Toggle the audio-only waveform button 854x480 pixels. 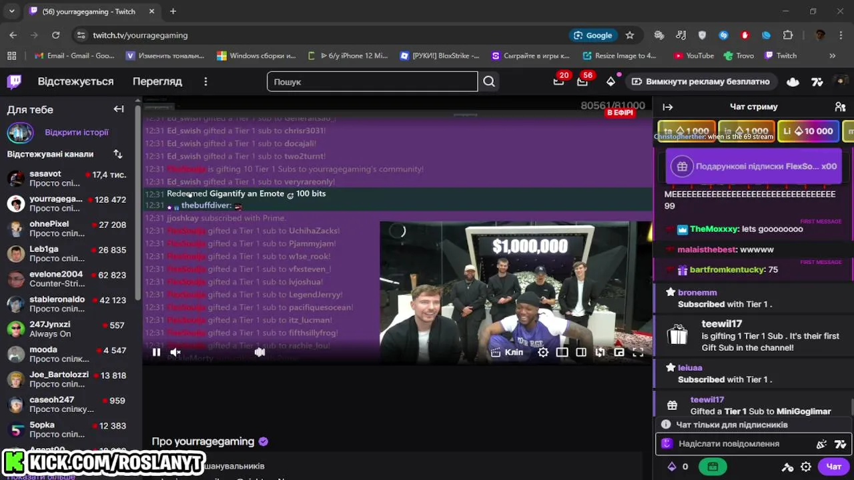[x=260, y=352]
